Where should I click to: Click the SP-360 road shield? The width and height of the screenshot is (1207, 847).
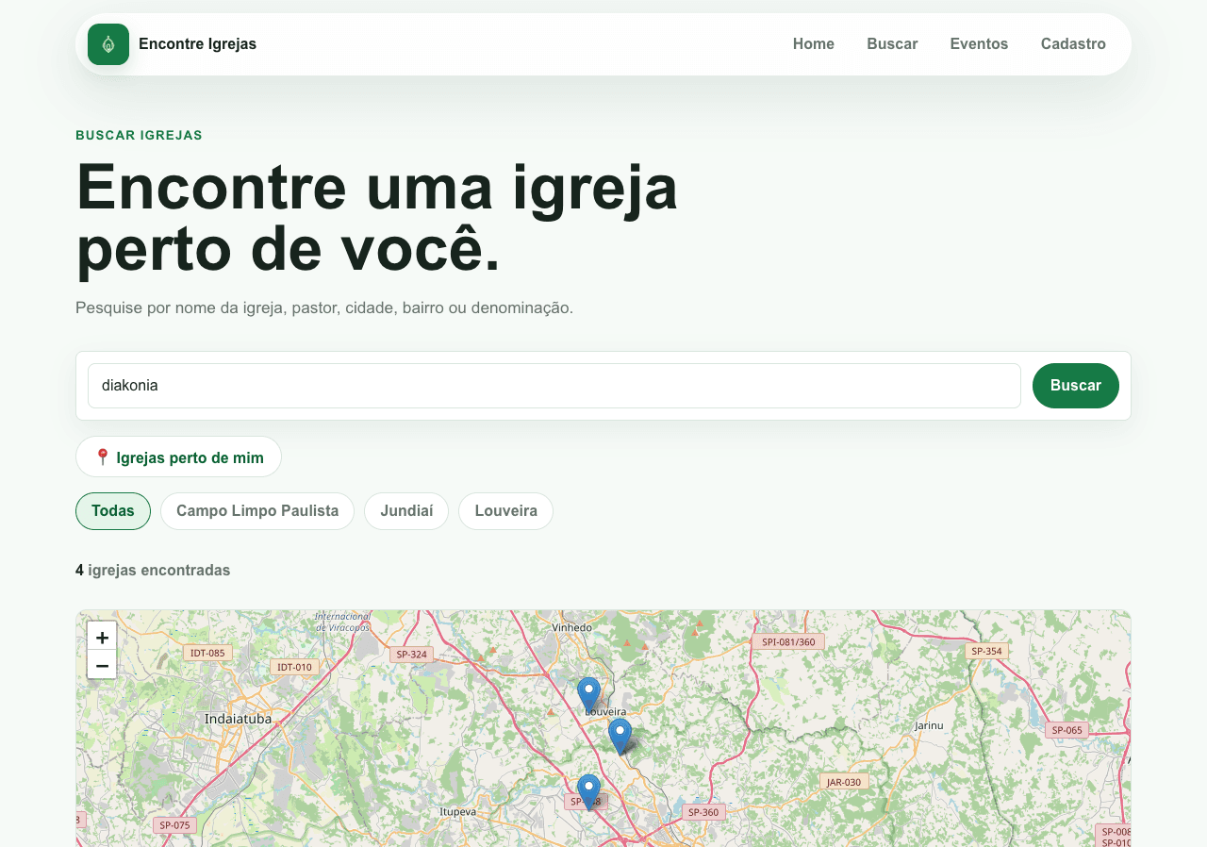[703, 812]
